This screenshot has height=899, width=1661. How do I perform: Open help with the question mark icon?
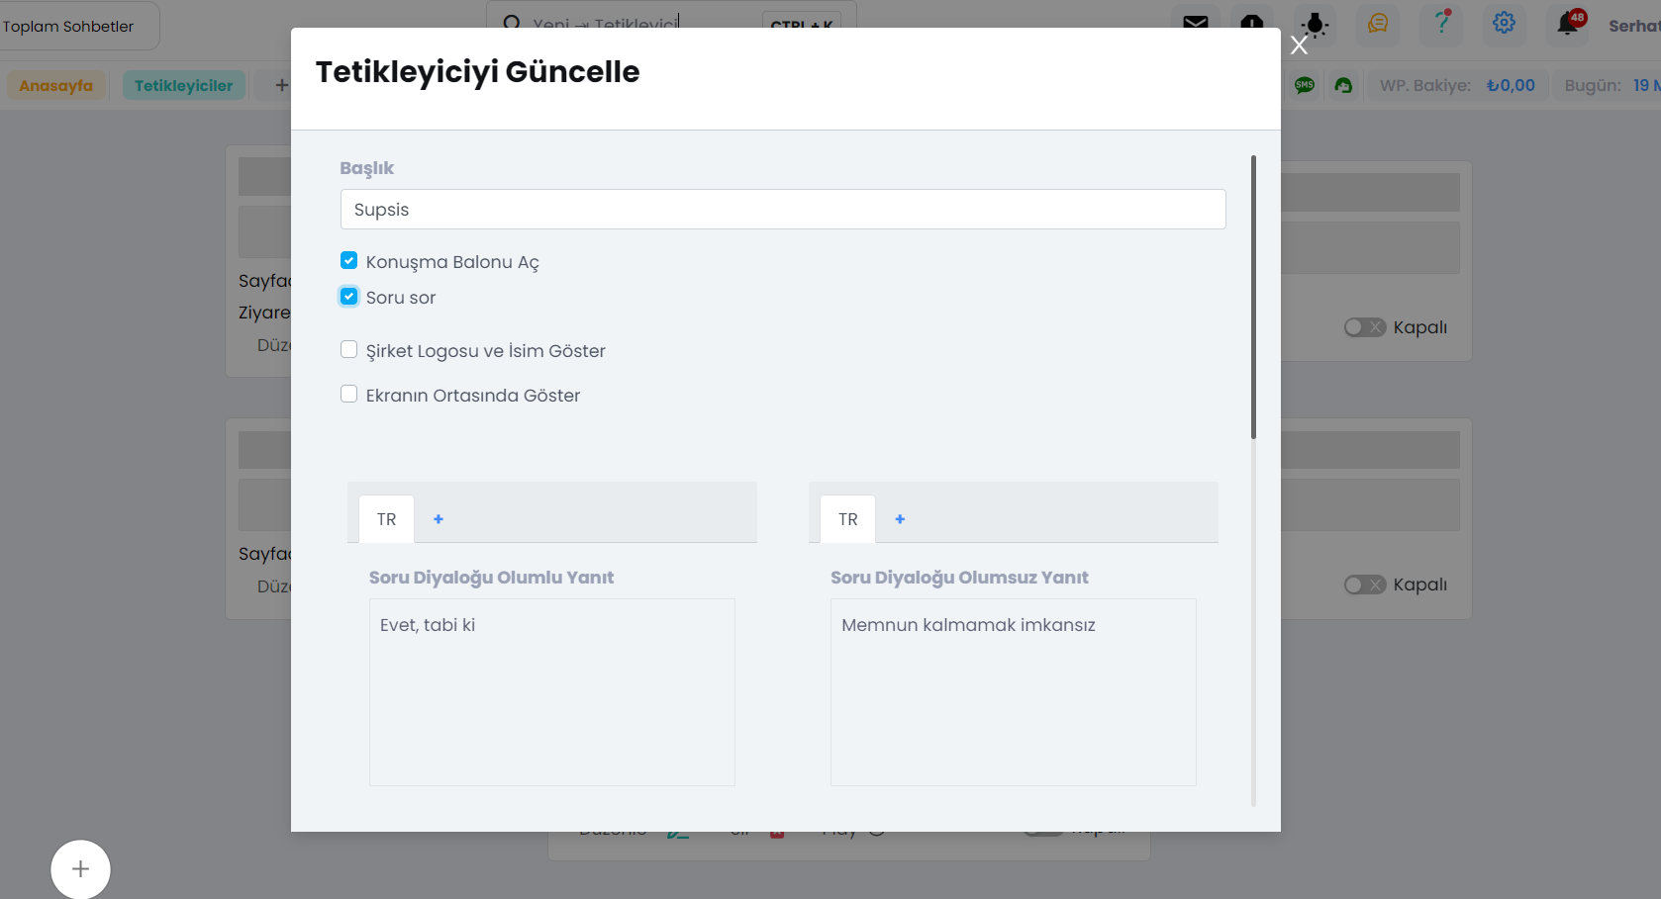point(1441,22)
